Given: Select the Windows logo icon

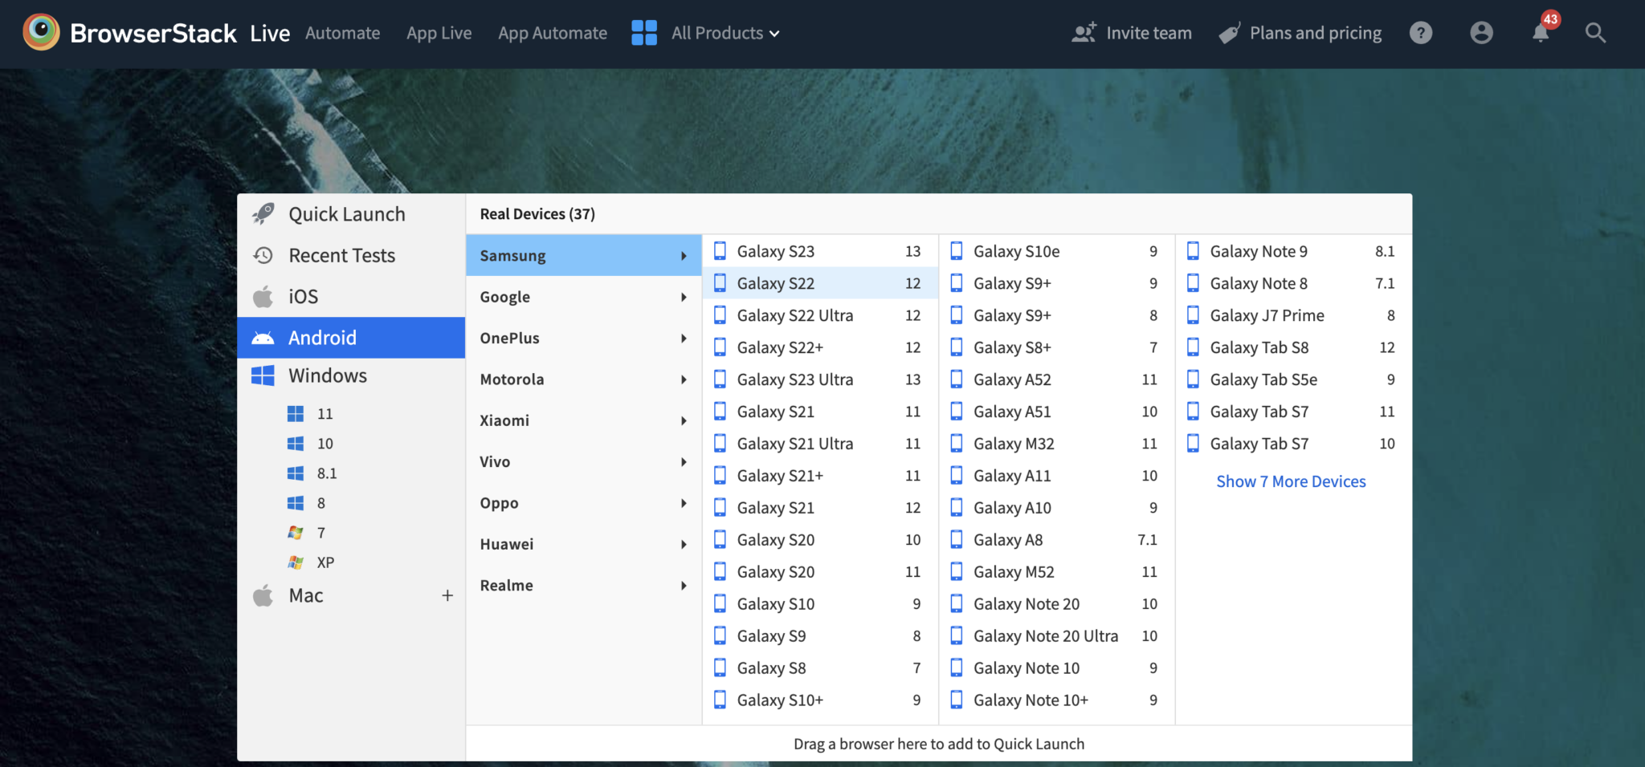Looking at the screenshot, I should [x=263, y=375].
